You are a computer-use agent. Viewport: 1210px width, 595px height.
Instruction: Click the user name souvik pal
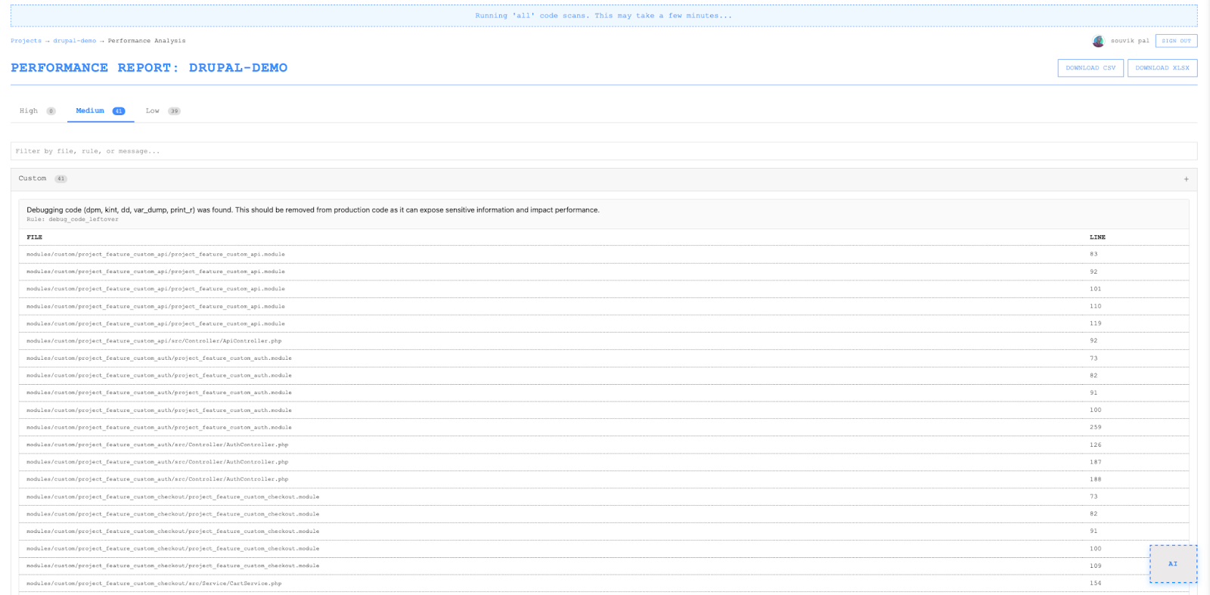click(x=1130, y=41)
